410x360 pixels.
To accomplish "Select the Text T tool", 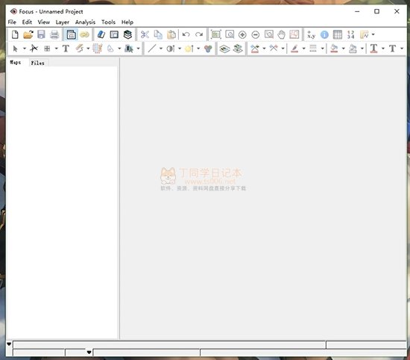I will [66, 49].
